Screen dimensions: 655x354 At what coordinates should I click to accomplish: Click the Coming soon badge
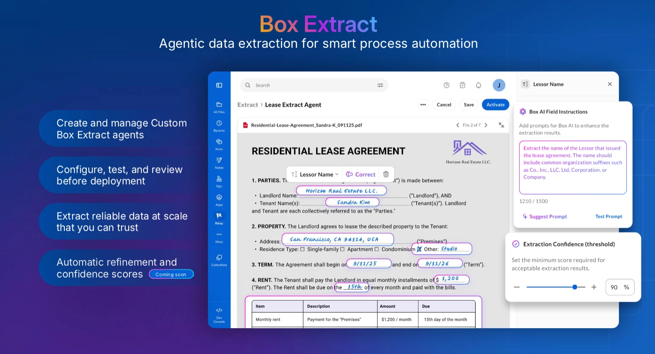pos(171,274)
